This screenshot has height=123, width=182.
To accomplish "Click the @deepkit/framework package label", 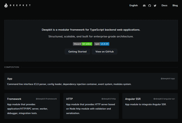I will (46, 99).
